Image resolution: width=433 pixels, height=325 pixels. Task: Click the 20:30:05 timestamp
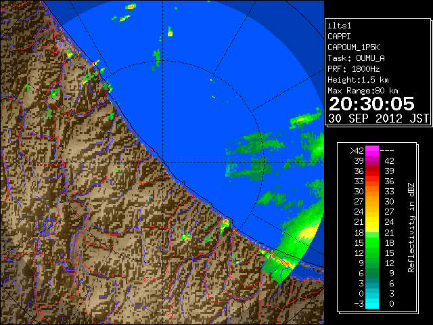pos(371,104)
